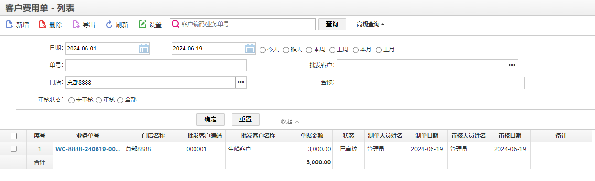Sort by 业务单号 column header
This screenshot has height=181, width=595.
(88, 136)
